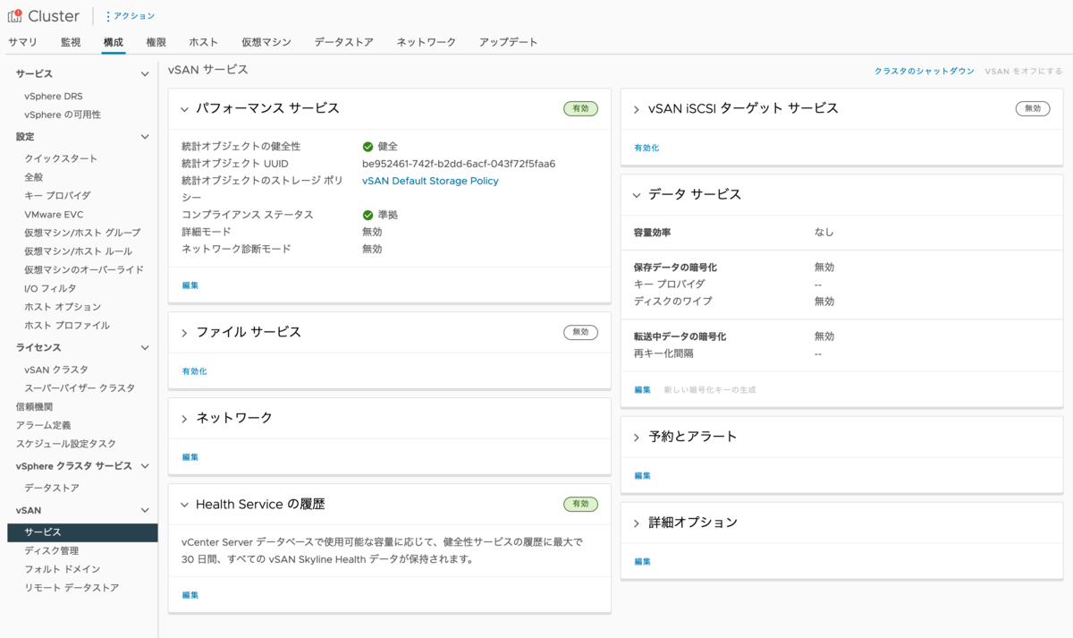Image resolution: width=1073 pixels, height=638 pixels.
Task: Click クラスタのシャットダウン link
Action: (x=925, y=71)
